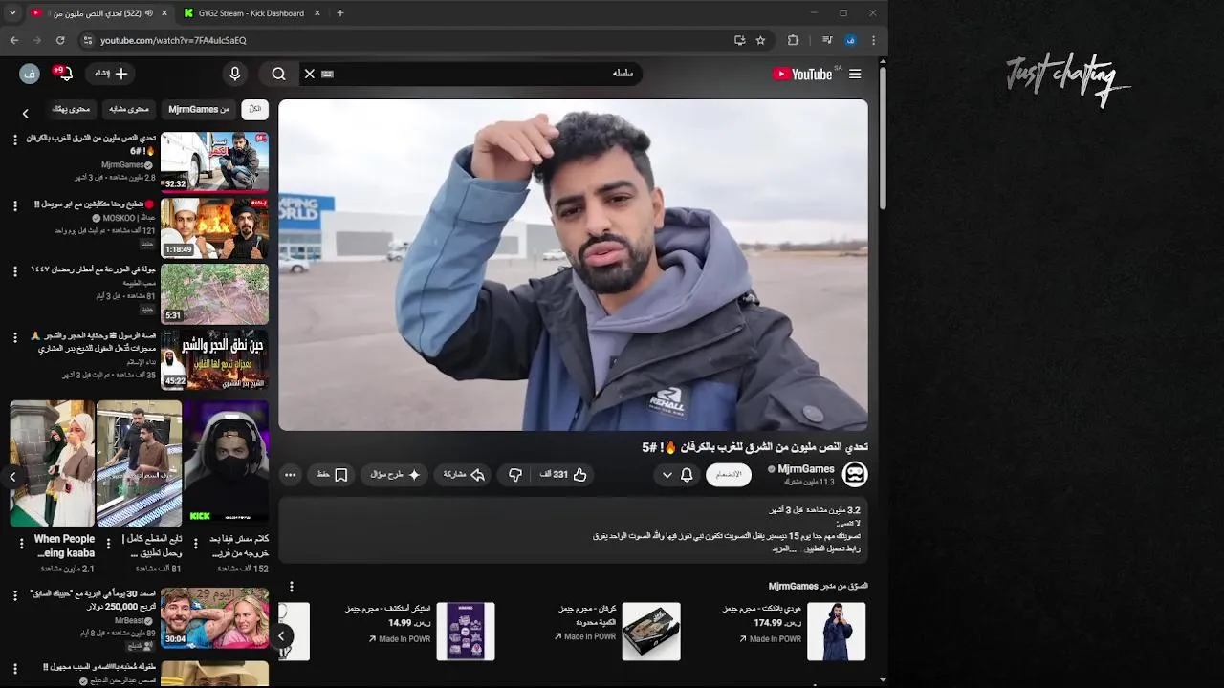Image resolution: width=1224 pixels, height=688 pixels.
Task: Open MjrmGames store shelf options menu
Action: coord(292,587)
